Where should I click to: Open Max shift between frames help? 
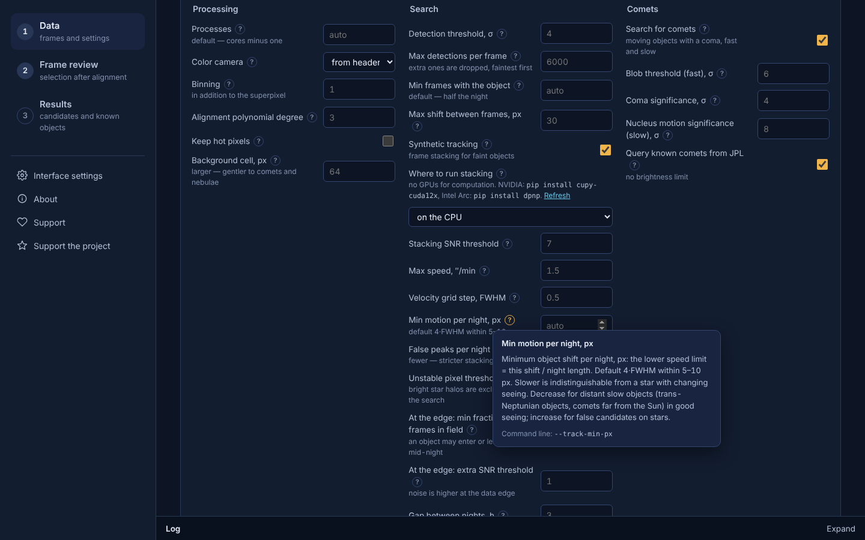pos(417,126)
